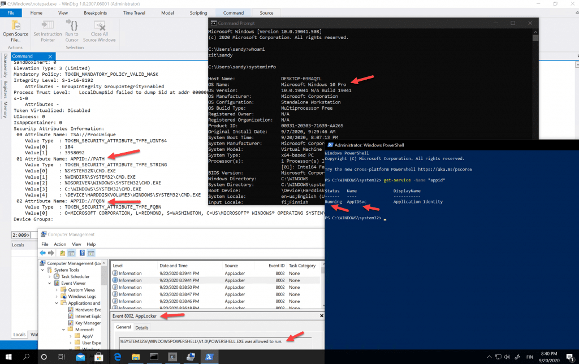Open the View menu in Computer Management
Screen dimensions: 579x364
point(76,244)
